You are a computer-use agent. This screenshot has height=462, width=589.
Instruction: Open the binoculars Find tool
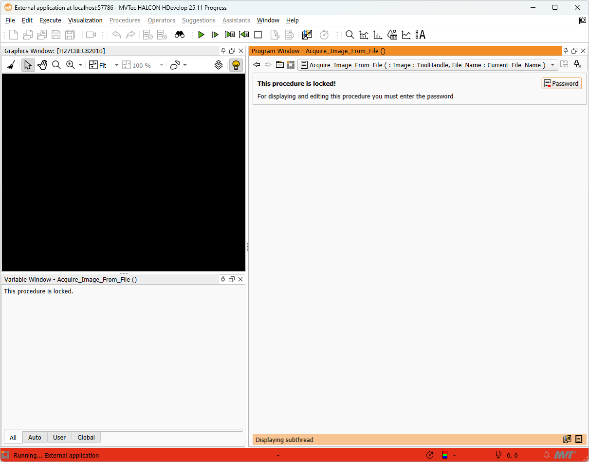point(180,35)
